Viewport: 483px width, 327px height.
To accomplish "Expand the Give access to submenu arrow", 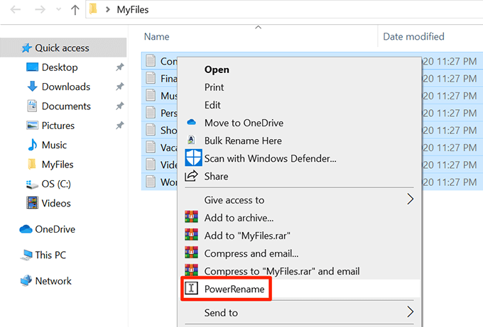I will tap(410, 199).
